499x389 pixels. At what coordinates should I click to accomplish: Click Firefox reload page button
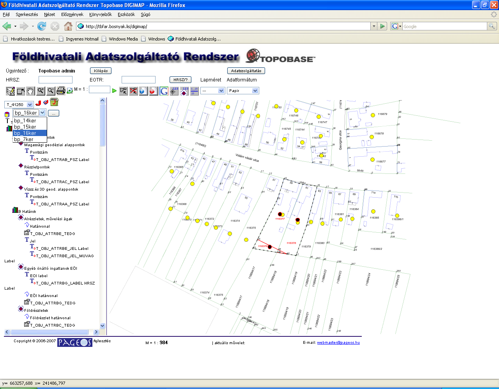click(42, 26)
